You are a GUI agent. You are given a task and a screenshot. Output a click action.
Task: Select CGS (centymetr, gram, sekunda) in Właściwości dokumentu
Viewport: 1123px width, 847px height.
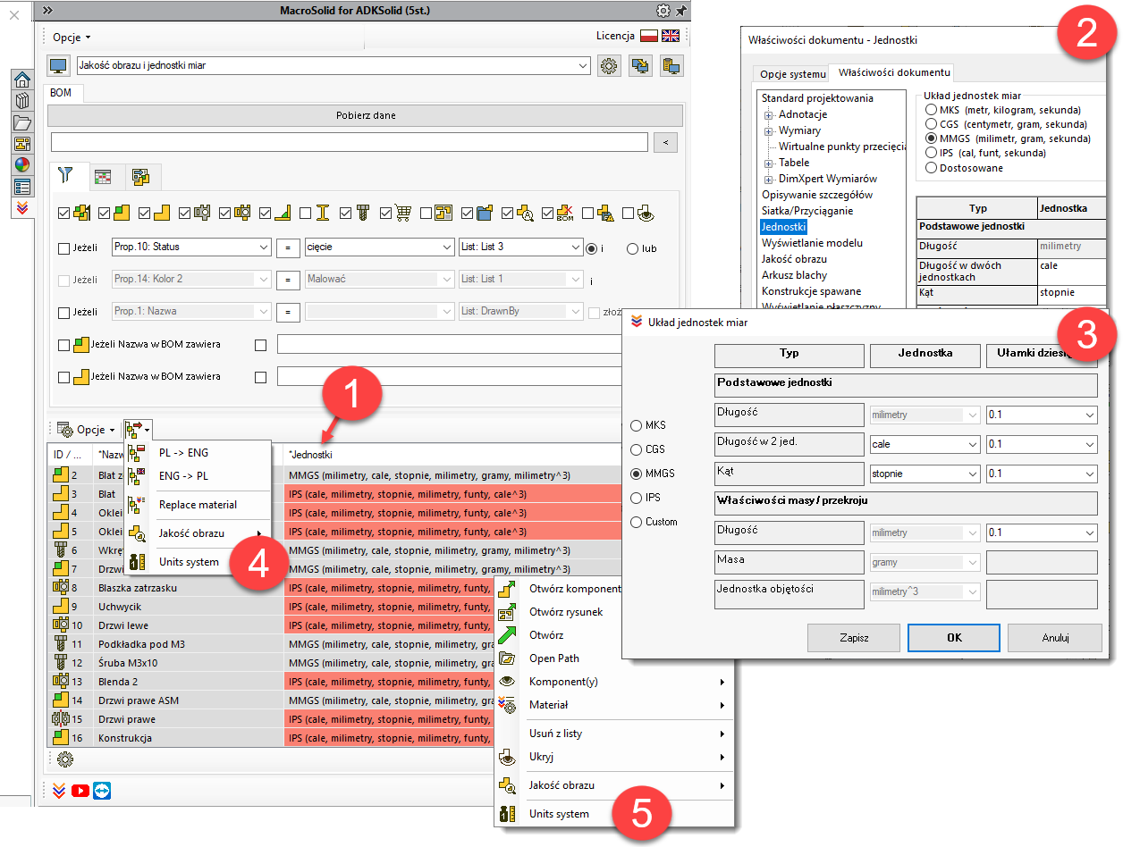pyautogui.click(x=932, y=124)
